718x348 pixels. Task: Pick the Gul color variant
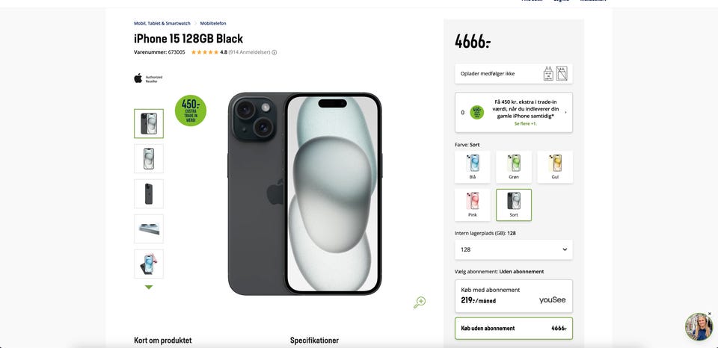pos(555,167)
